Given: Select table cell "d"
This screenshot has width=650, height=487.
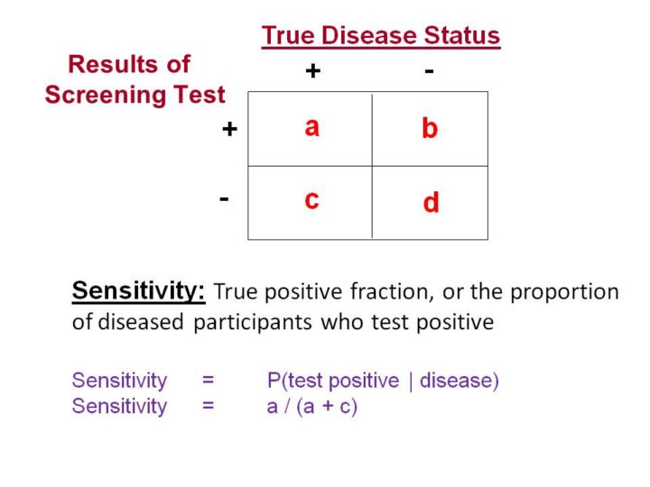Looking at the screenshot, I should click(x=431, y=204).
